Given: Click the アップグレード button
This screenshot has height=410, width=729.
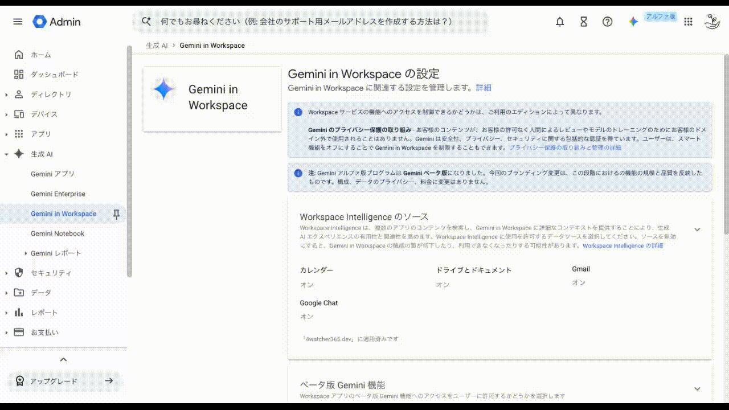Looking at the screenshot, I should (64, 381).
